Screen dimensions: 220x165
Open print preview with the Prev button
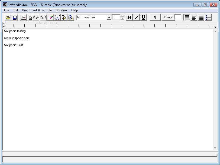tap(33, 18)
